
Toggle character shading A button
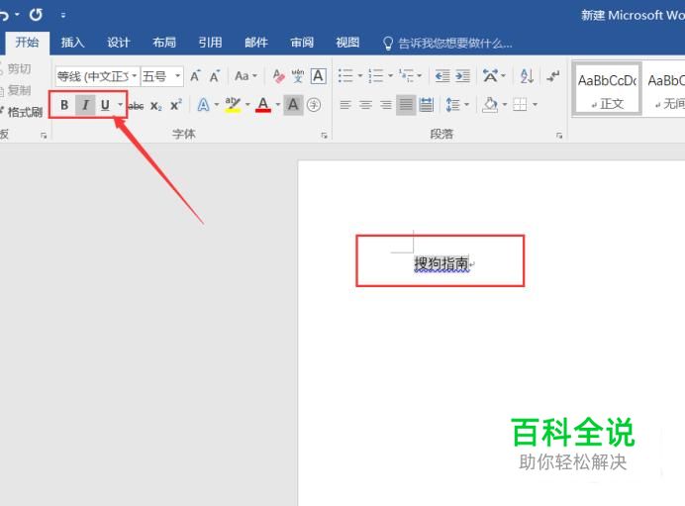(x=293, y=105)
